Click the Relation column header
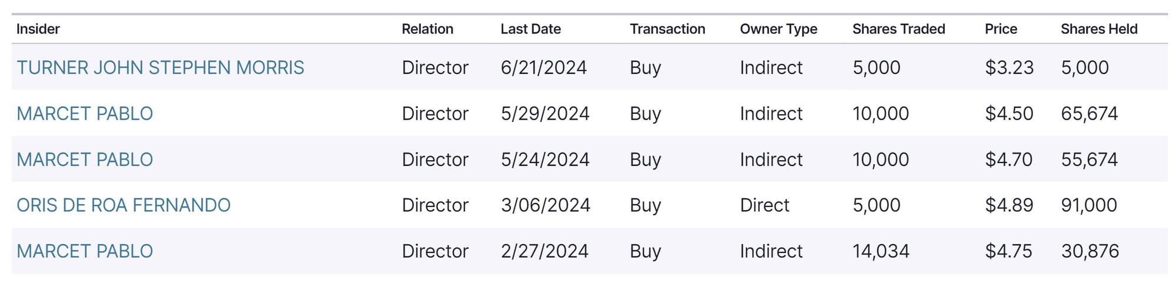Viewport: 1176px width, 281px height. [427, 29]
